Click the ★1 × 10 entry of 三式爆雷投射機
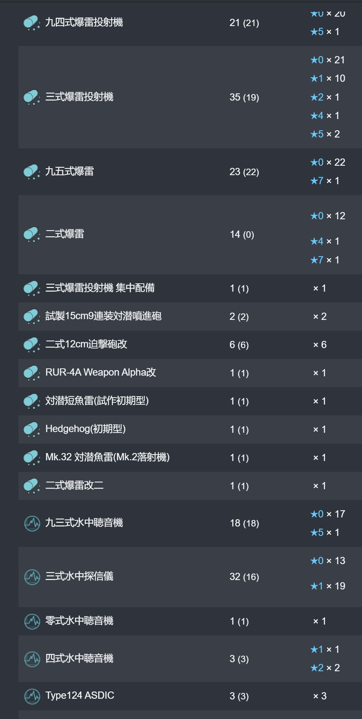Screen dimensions: 362x719 tap(328, 79)
